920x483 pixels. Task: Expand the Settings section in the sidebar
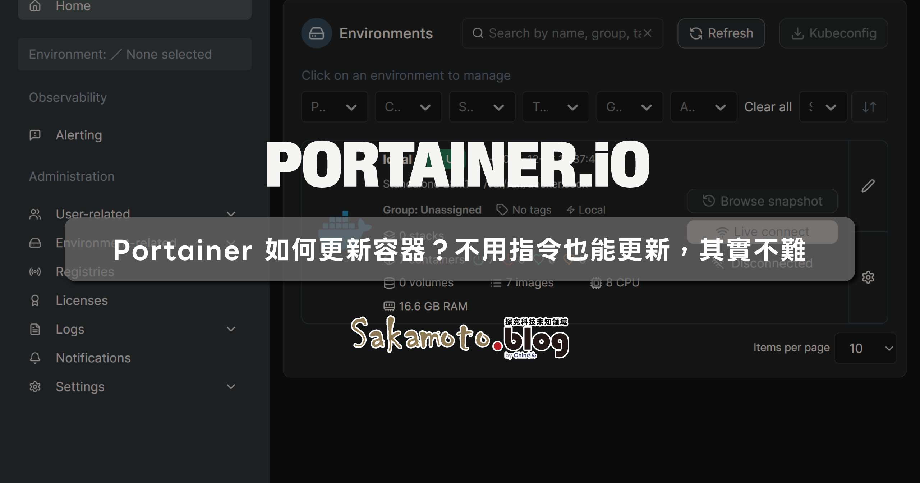(231, 387)
